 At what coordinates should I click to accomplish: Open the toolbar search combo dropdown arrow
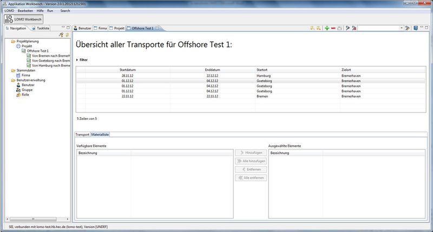pyautogui.click(x=401, y=28)
